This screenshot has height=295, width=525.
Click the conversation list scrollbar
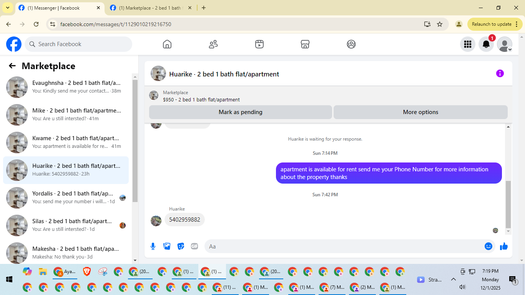[x=135, y=141]
